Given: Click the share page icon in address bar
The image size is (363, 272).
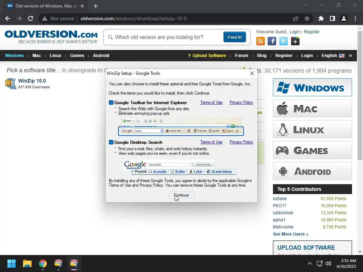Looking at the screenshot, I should click(x=296, y=18).
